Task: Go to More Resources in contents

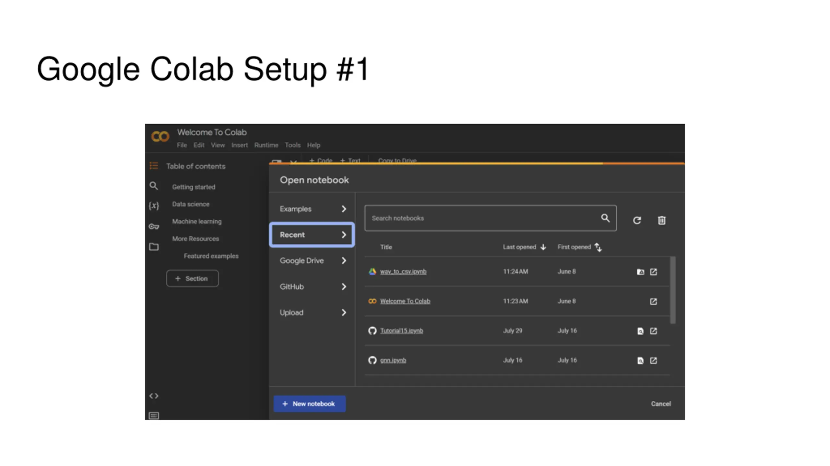Action: [196, 239]
